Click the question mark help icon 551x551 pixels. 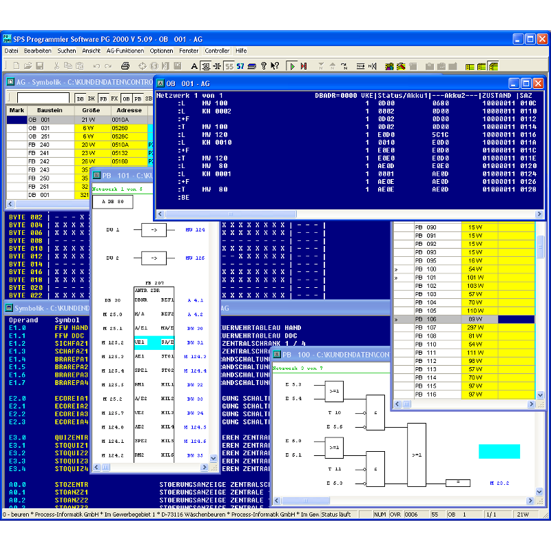(x=264, y=65)
